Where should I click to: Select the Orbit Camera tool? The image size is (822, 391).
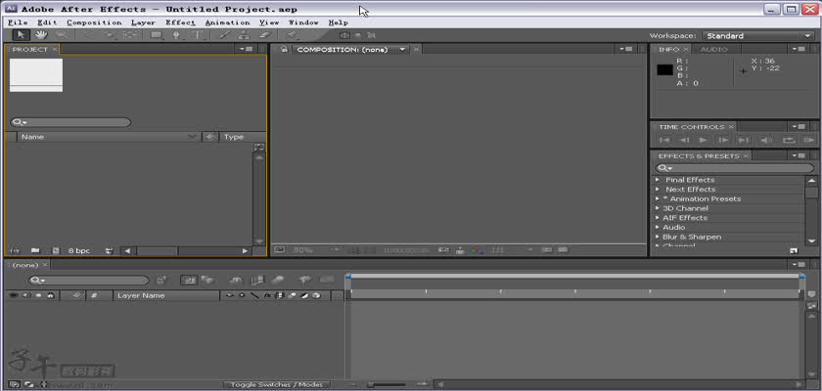110,35
